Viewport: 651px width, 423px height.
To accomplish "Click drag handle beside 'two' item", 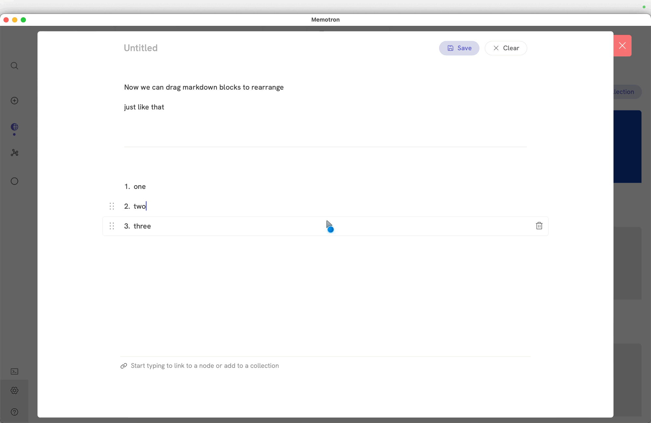I will click(112, 206).
